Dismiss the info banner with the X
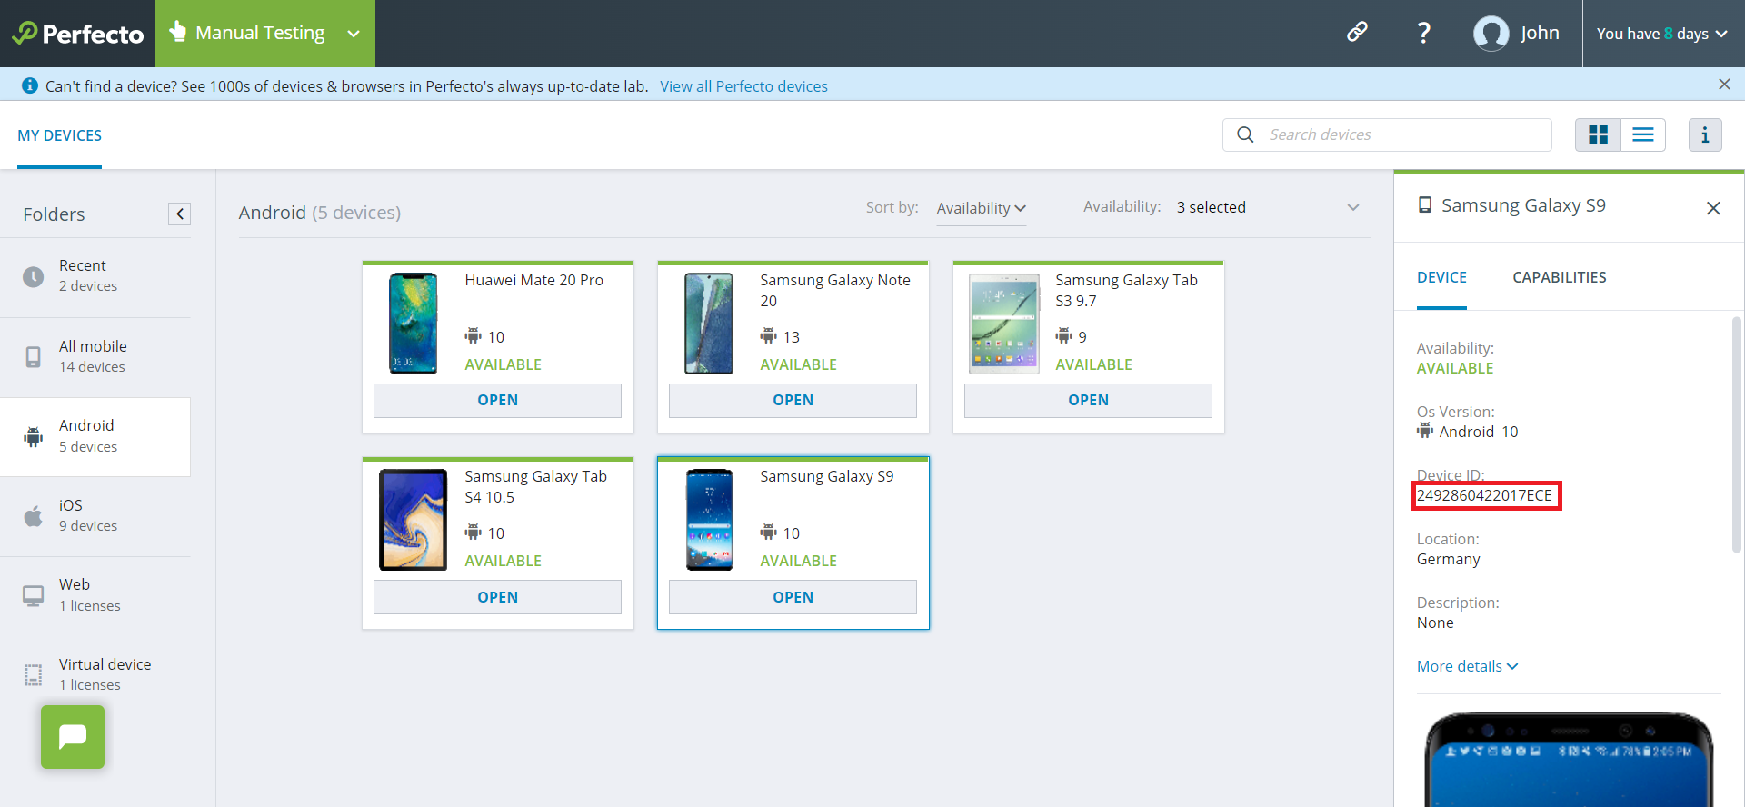Screen dimensions: 1745x807 tap(1724, 85)
